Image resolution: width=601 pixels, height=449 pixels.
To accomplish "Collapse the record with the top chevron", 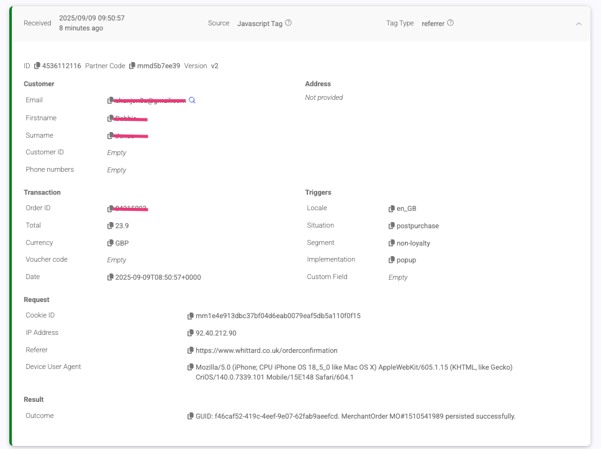I will pos(579,24).
